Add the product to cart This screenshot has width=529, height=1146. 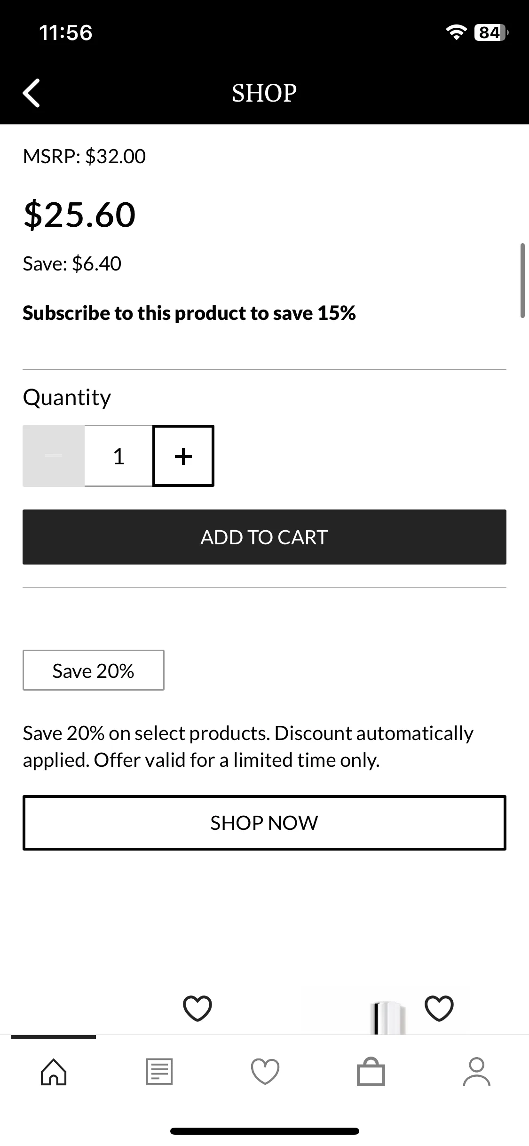point(264,537)
